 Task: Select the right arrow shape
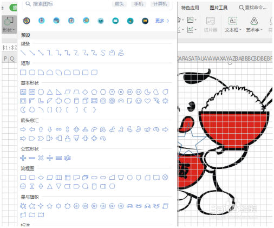coord(23,129)
